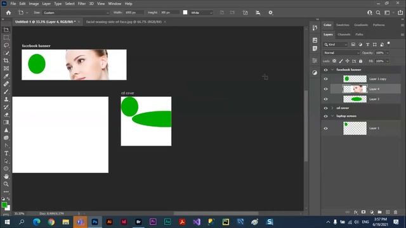
Task: Open layer filter Kind dropdown
Action: tap(336, 44)
